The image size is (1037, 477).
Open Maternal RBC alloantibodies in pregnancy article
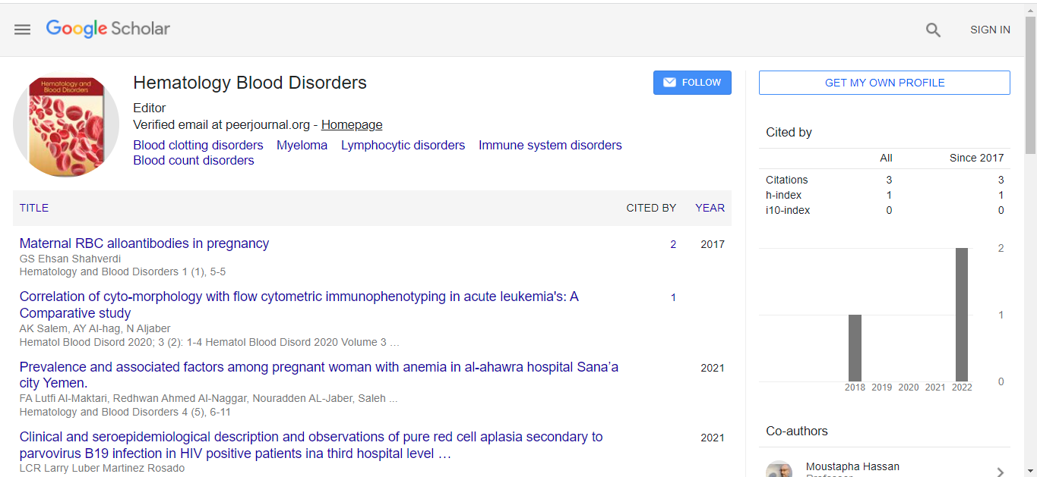click(x=144, y=243)
